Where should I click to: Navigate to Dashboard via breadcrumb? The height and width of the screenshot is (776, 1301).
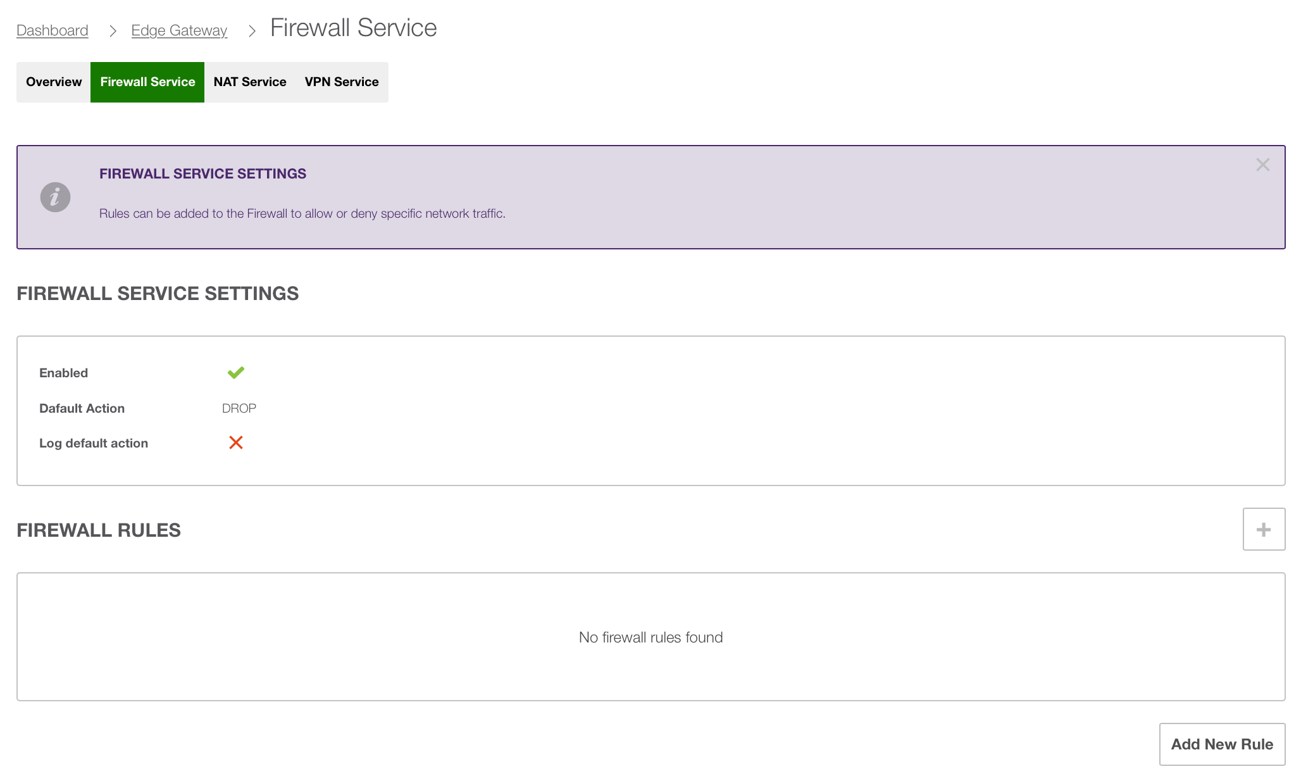[52, 30]
